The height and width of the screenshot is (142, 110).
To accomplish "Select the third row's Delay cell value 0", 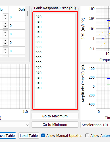I will click(17, 34).
